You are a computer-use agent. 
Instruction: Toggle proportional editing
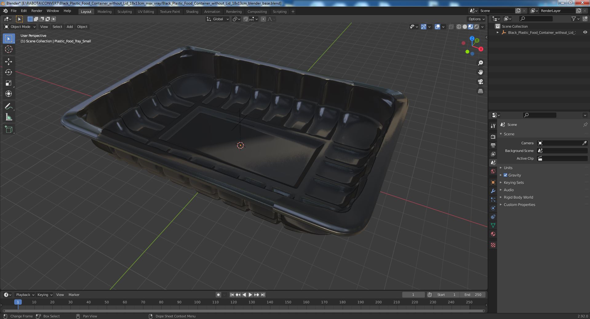point(263,19)
